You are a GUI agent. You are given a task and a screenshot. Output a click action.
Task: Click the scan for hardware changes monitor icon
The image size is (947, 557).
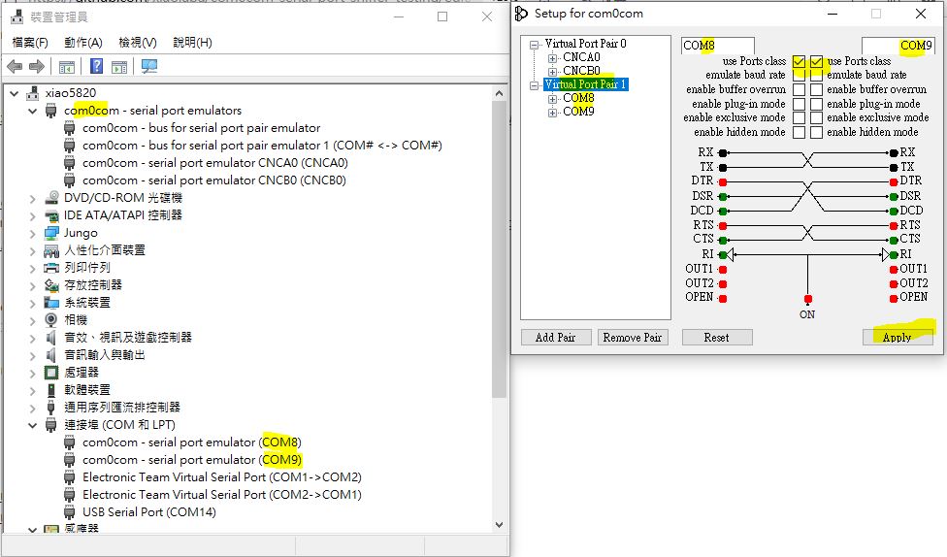149,66
